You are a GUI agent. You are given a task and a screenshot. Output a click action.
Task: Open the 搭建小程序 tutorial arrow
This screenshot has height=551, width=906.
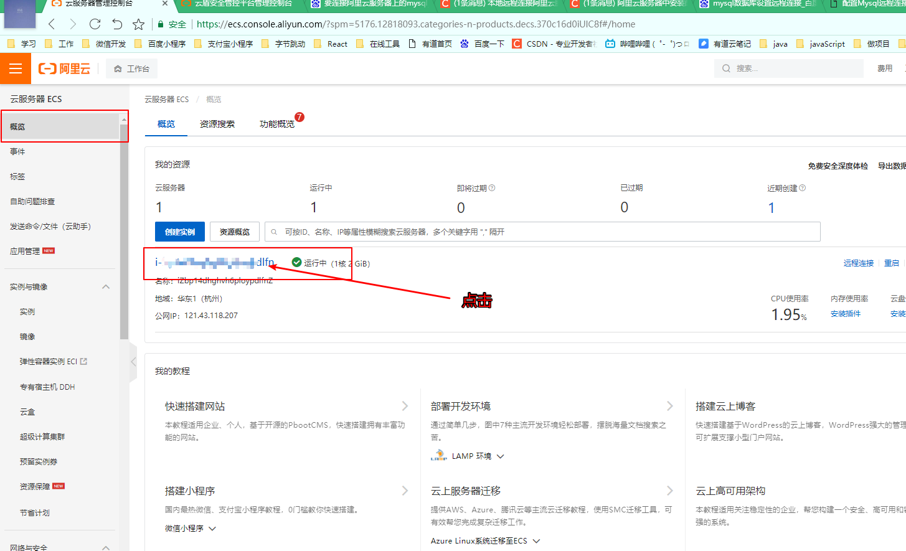(405, 491)
